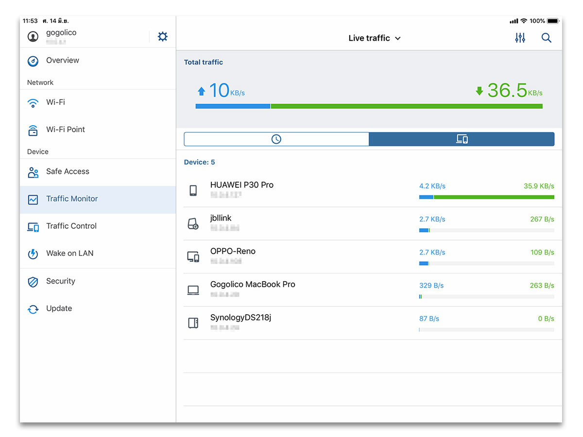Click the total traffic upload/download bar
Image resolution: width=583 pixels, height=437 pixels.
pyautogui.click(x=369, y=106)
